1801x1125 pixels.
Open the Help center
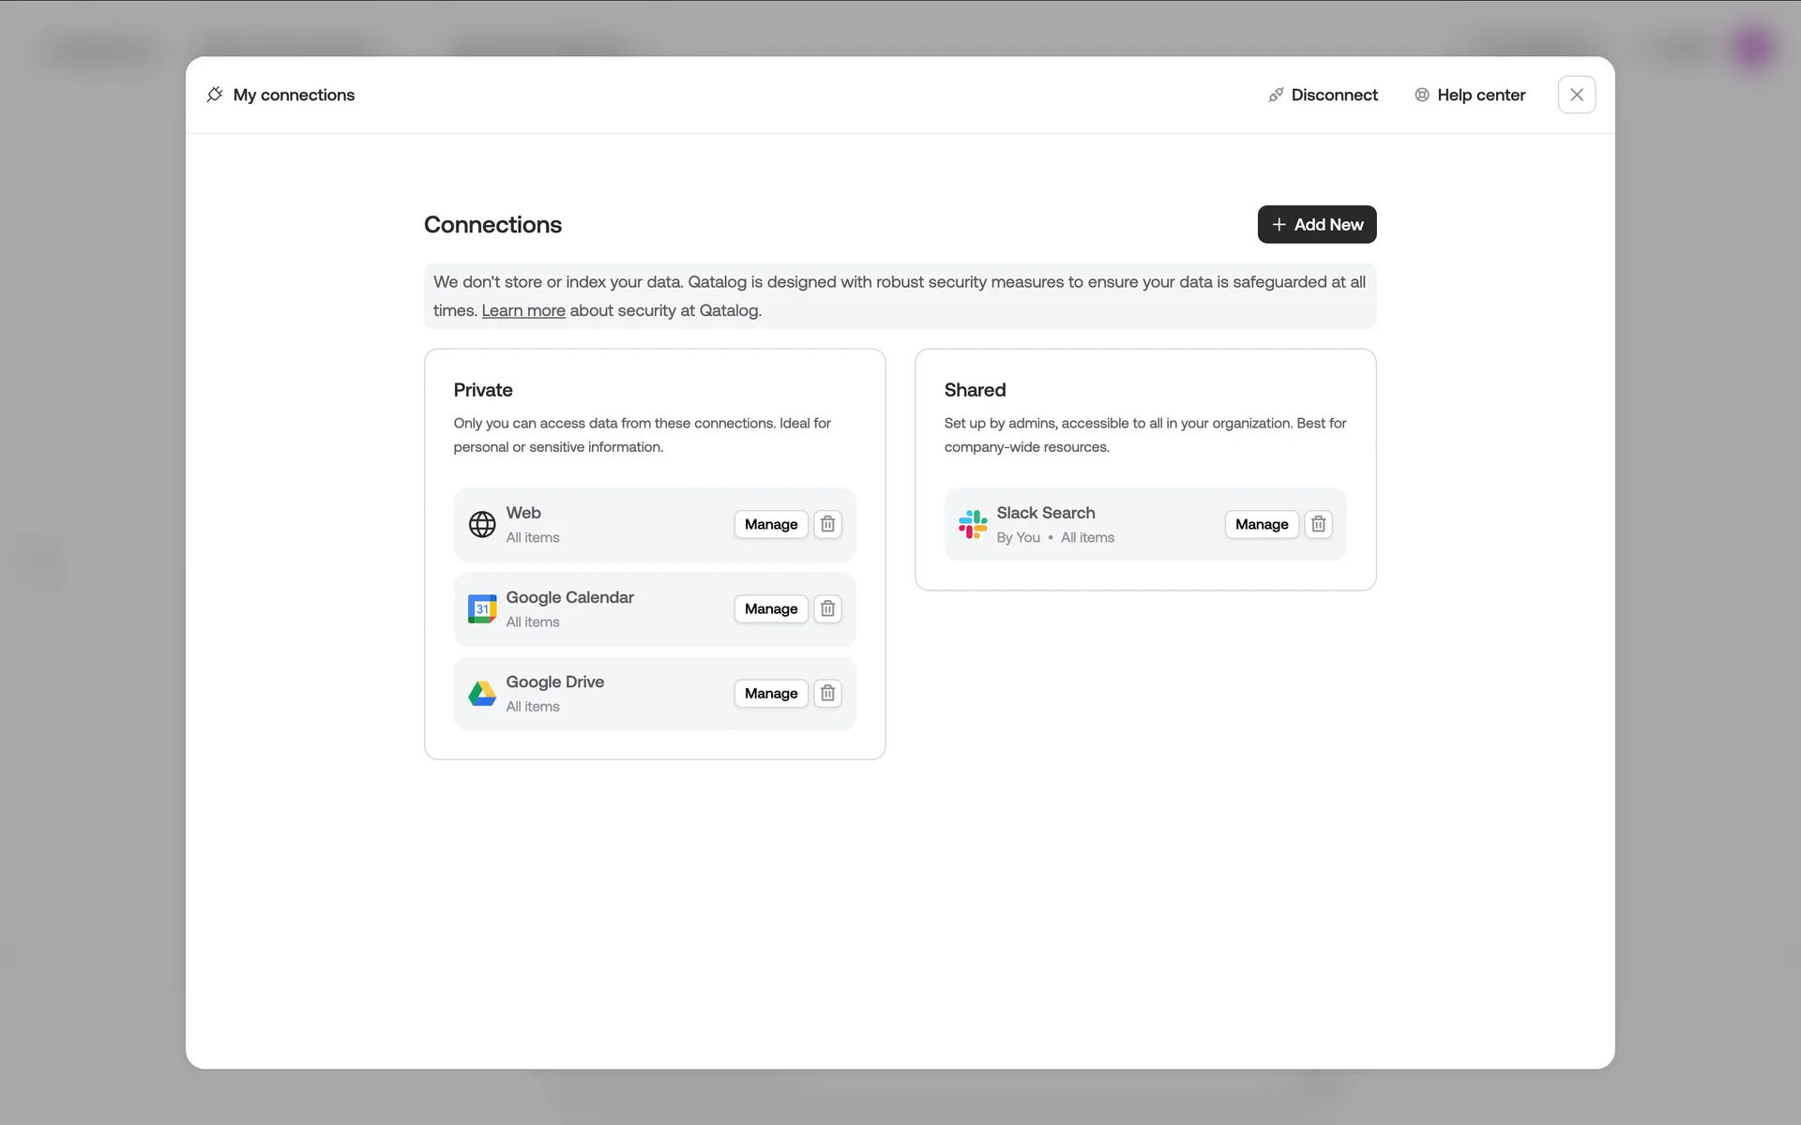click(x=1470, y=95)
